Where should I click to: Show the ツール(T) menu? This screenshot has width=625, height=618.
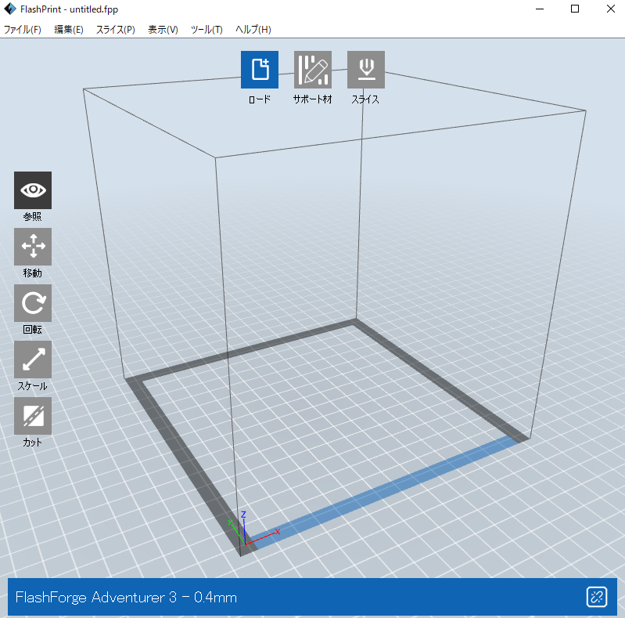(207, 30)
